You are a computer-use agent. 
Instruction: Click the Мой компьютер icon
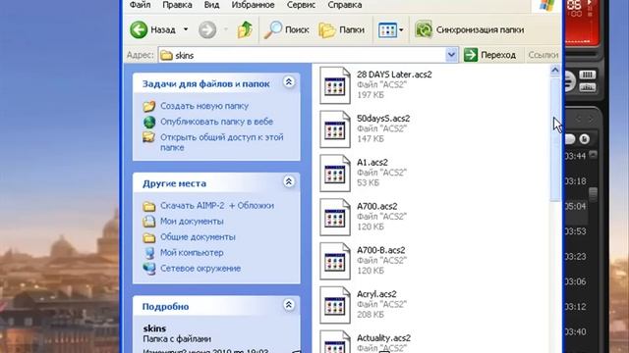[149, 253]
